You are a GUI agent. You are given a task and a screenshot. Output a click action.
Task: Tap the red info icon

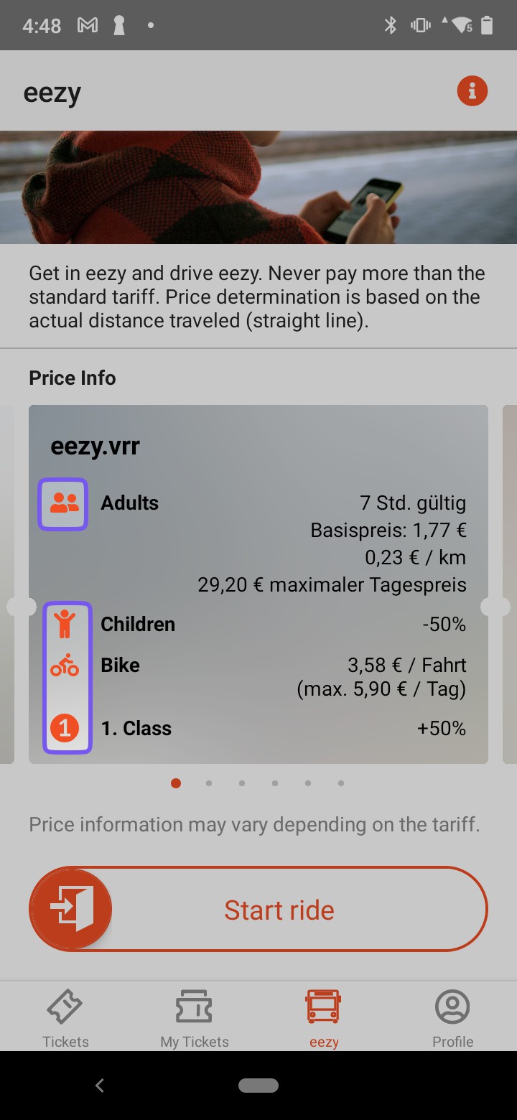[x=472, y=91]
